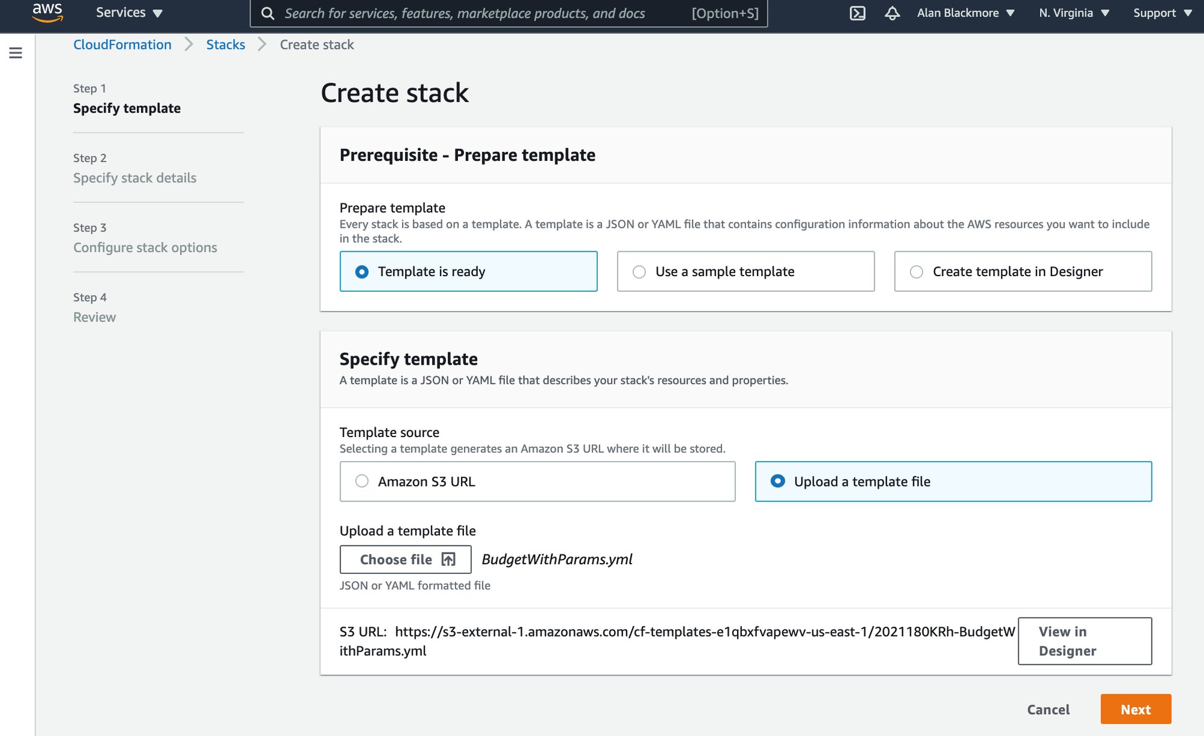Navigate to CloudFormation via breadcrumb

point(122,44)
